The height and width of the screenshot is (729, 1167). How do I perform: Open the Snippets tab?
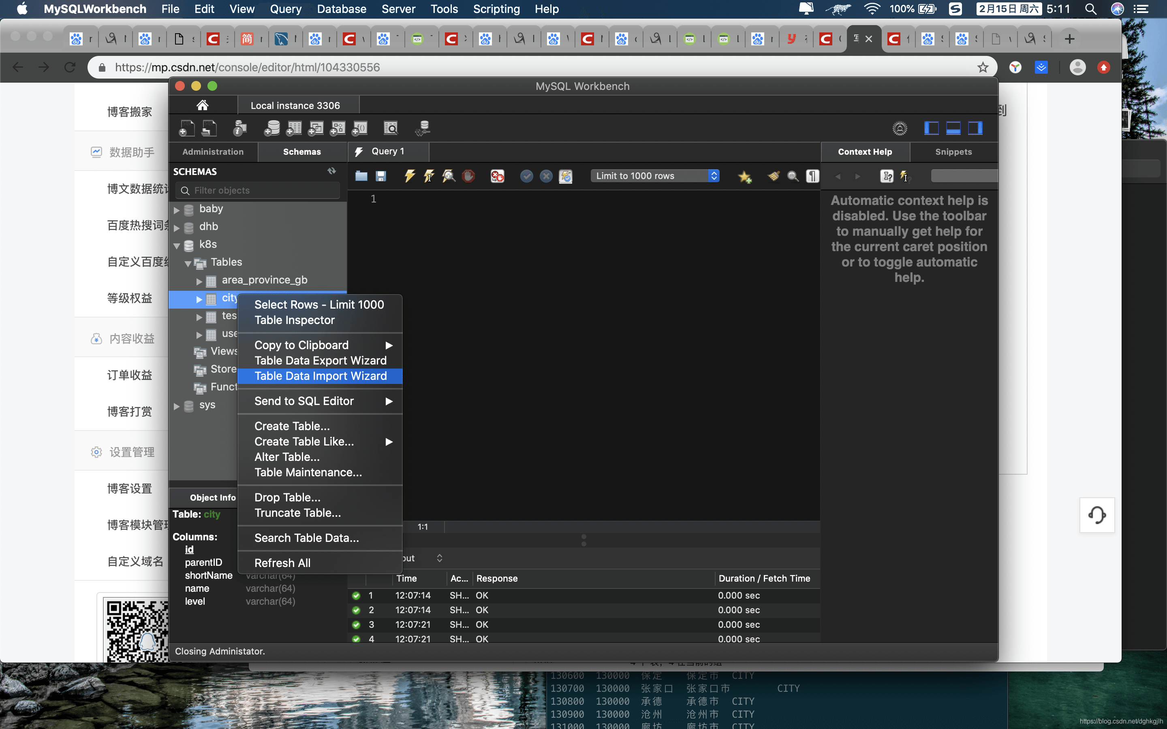pos(953,152)
